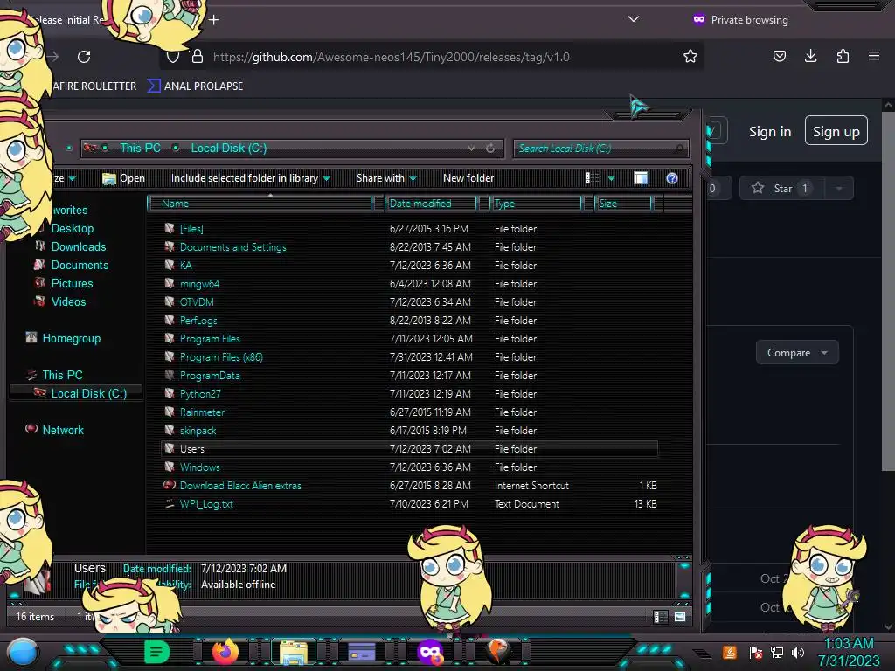Open Firefox downloads panel
The width and height of the screenshot is (895, 671).
[x=810, y=56]
